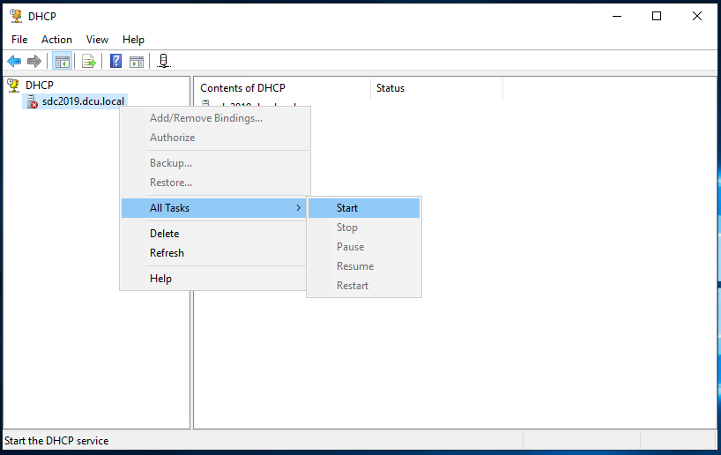Click the Back arrow toolbar icon
The width and height of the screenshot is (721, 455).
coord(14,61)
